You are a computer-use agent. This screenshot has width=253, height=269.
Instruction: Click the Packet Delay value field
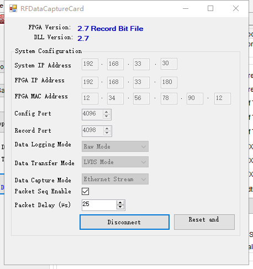(99, 205)
